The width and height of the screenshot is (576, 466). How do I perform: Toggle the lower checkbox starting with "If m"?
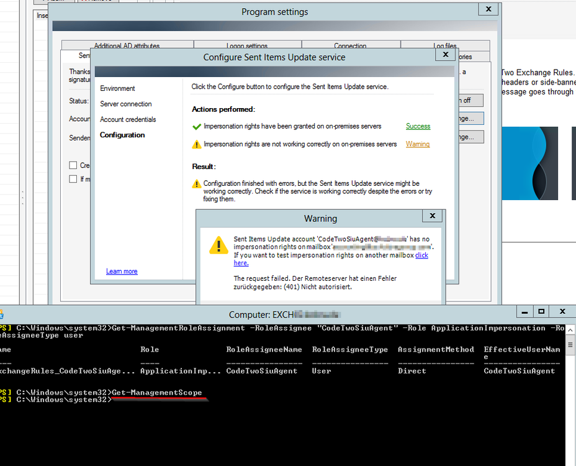73,179
